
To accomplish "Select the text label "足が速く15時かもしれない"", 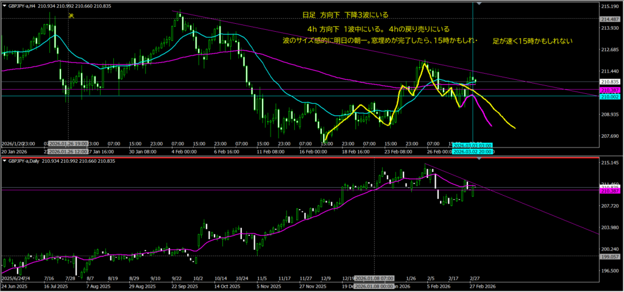I will pos(533,41).
